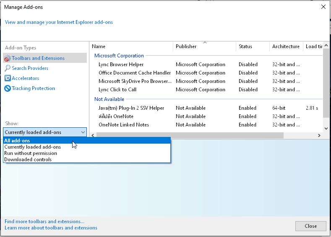Choose Downloaded controls option
The height and width of the screenshot is (237, 331).
click(x=87, y=160)
